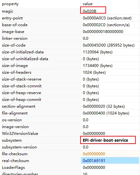Image resolution: width=140 pixels, height=175 pixels.
Task: Select the 'file-checksum' property name
Action: [15, 154]
